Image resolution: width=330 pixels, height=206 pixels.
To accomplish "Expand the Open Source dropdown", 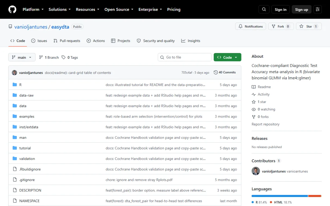I will click(x=119, y=9).
